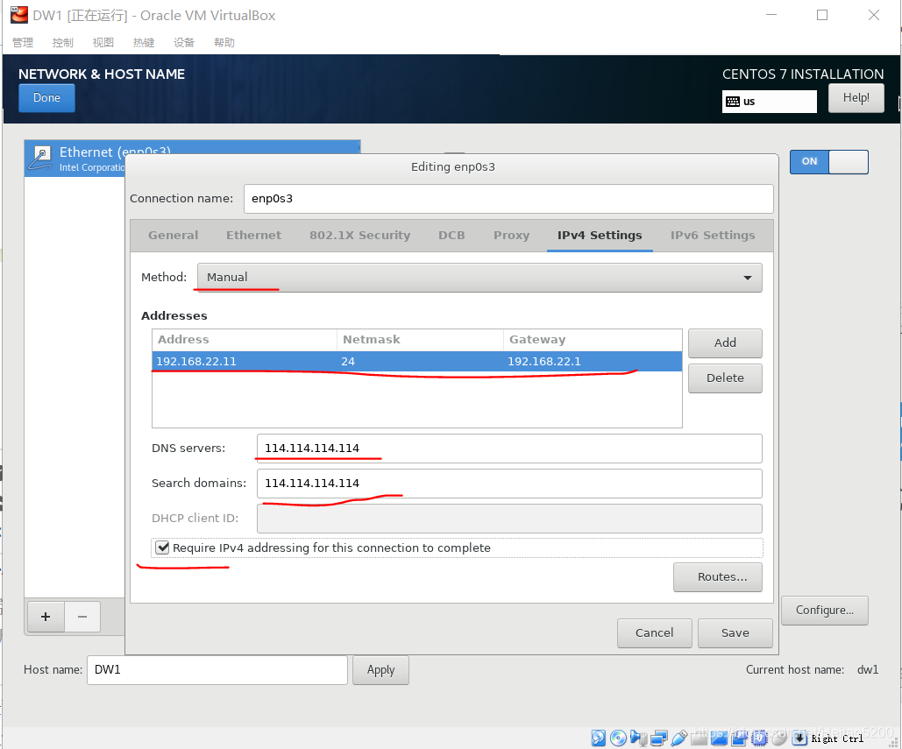
Task: Add a network device with the plus button
Action: [x=46, y=617]
